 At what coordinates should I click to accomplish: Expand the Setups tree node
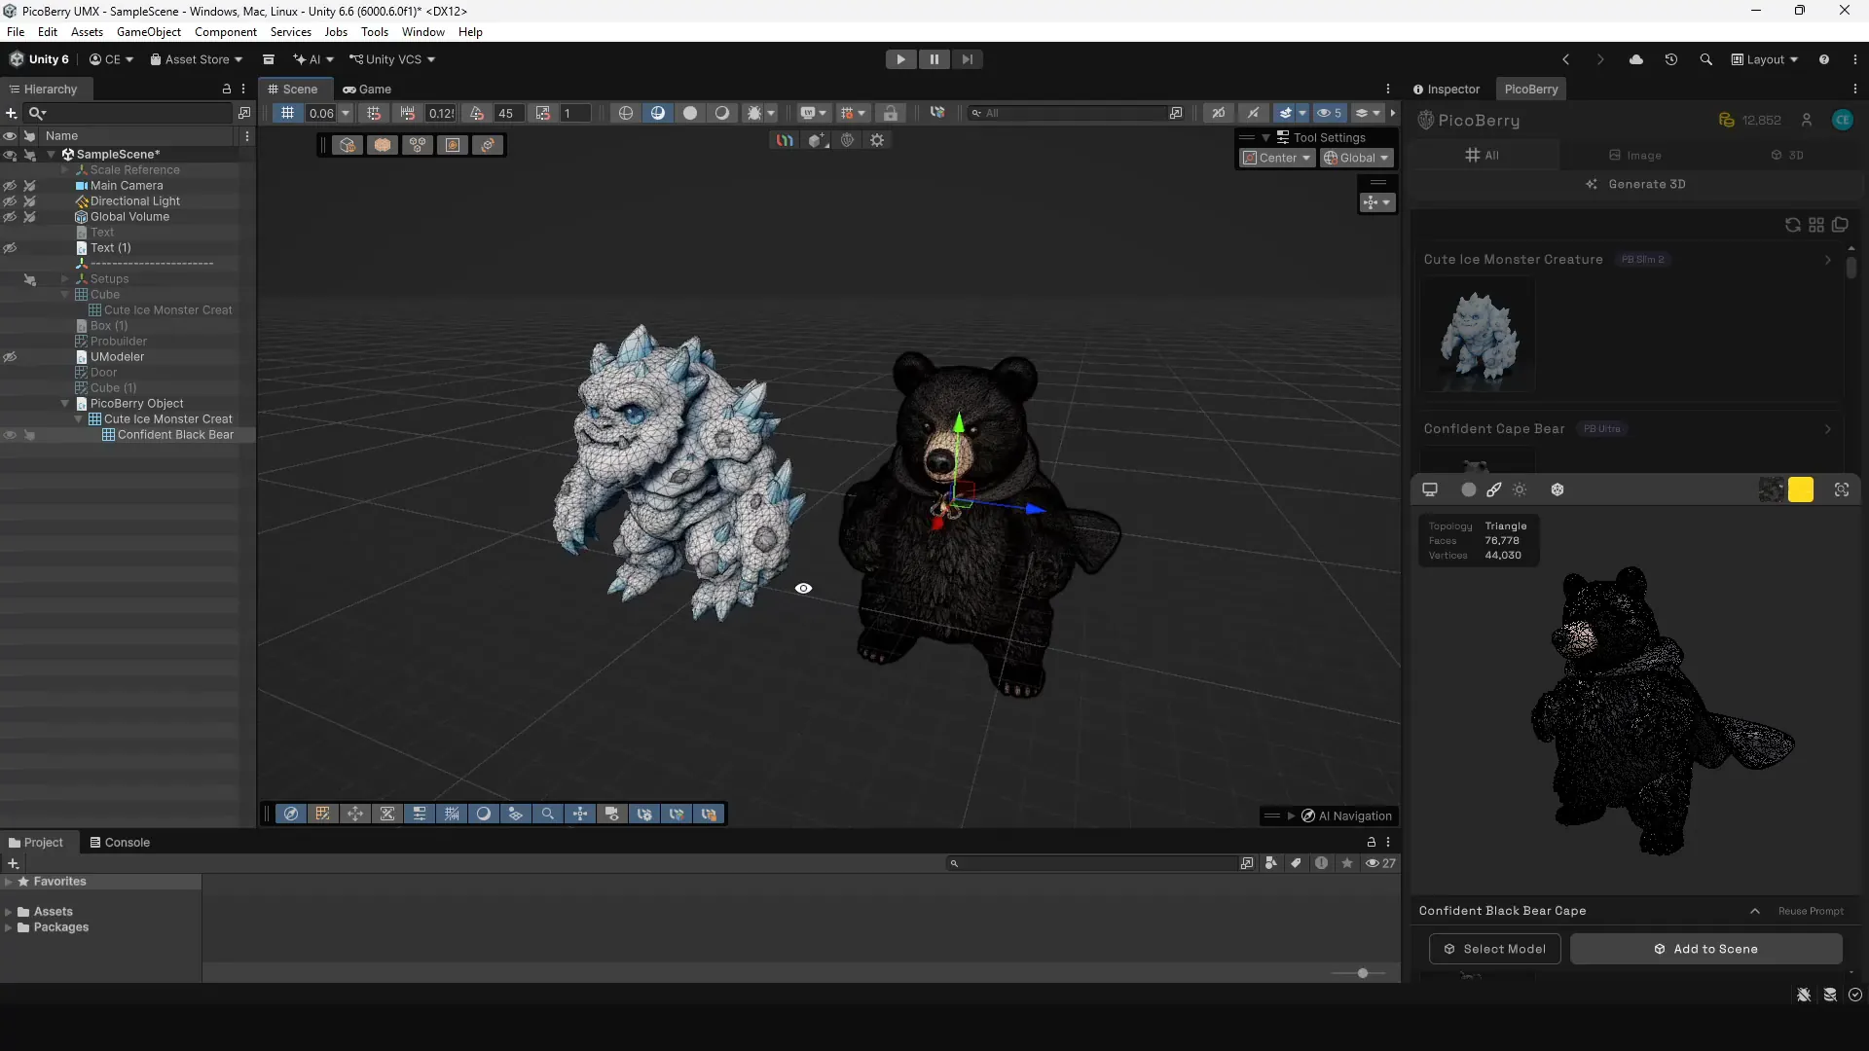pyautogui.click(x=65, y=279)
